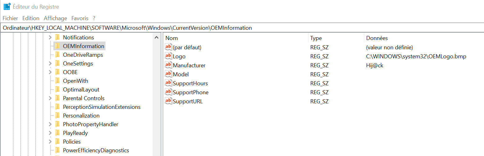Click the Policies folder icon
Viewport: 484px width, 156px height.
click(x=57, y=141)
